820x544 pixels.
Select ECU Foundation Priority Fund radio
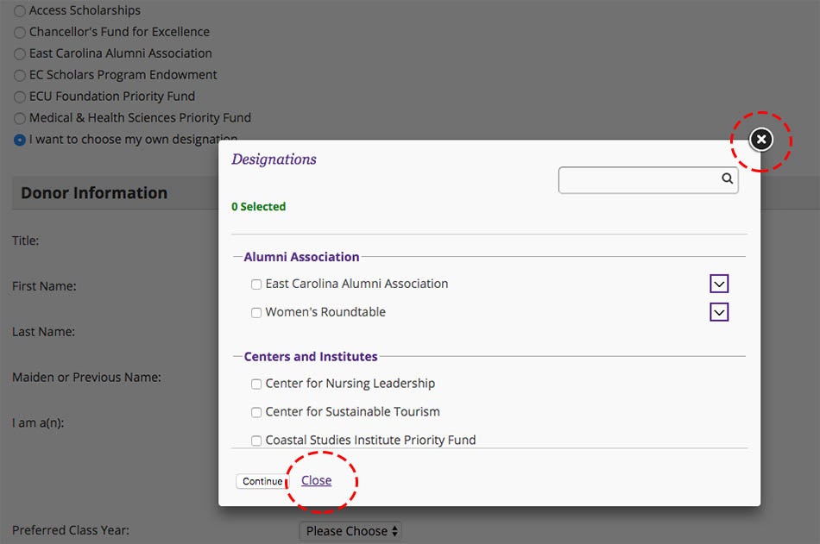pyautogui.click(x=19, y=97)
